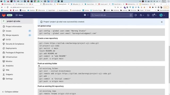Click the Monitor sidebar icon
This screenshot has height=95, width=170.
click(x=4, y=61)
